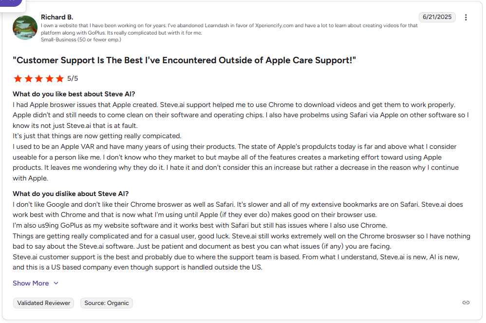Click the fifth red rating star

pyautogui.click(x=60, y=78)
